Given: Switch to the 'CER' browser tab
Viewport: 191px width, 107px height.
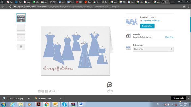Looking at the screenshot, I should [123, 2].
